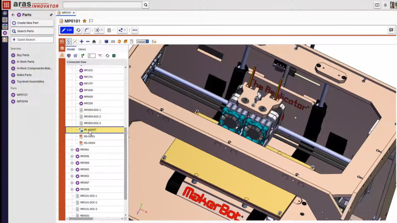Click the refresh icon in item toolbar
397x223 pixels.
(x=79, y=30)
